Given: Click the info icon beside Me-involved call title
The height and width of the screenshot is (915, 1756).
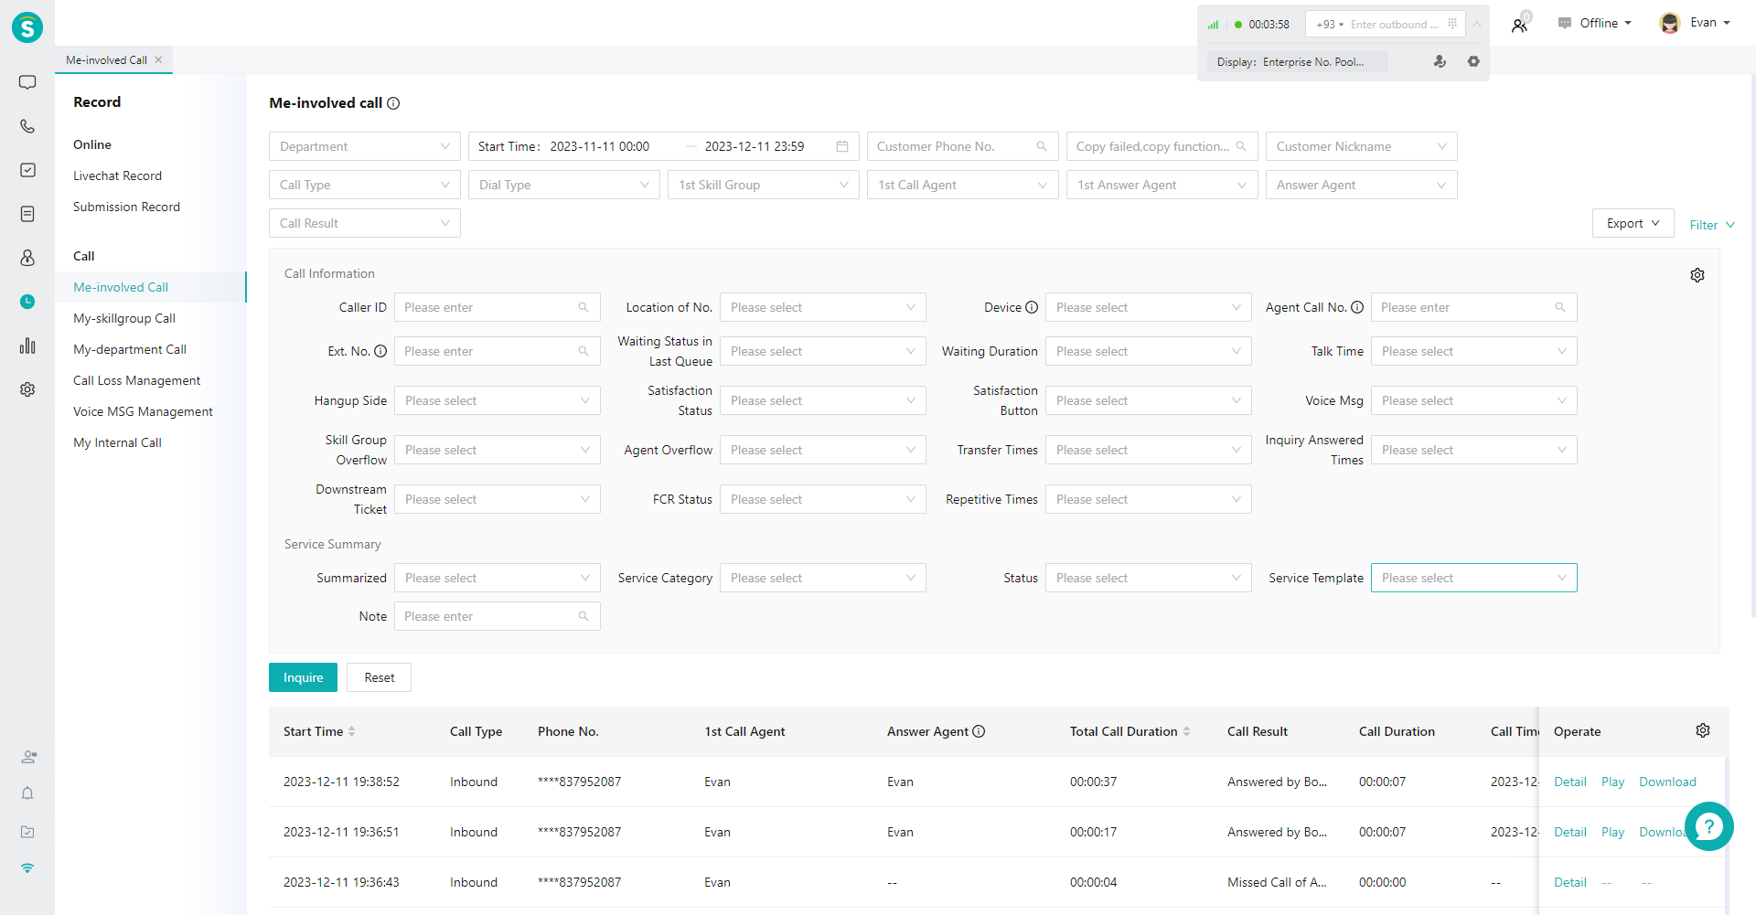Looking at the screenshot, I should (x=393, y=103).
